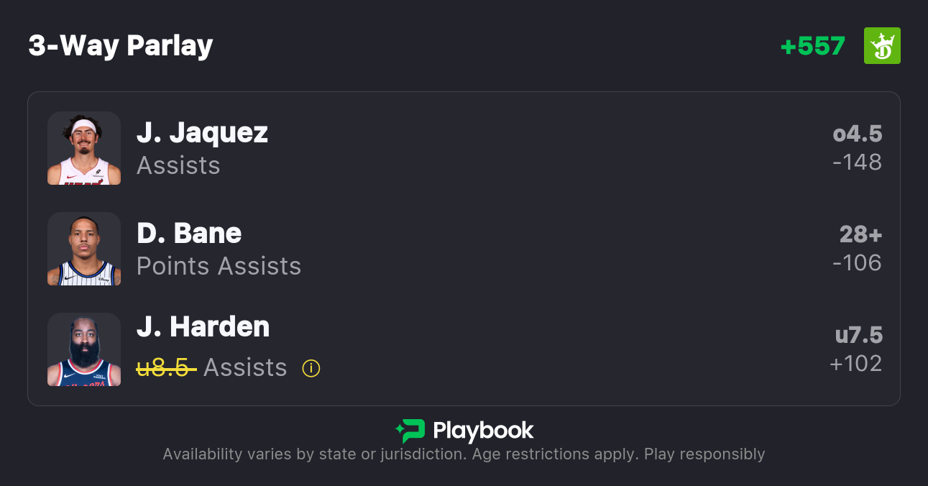Screen dimensions: 928x486
Task: Select the J. Jaquez player name
Action: point(202,132)
